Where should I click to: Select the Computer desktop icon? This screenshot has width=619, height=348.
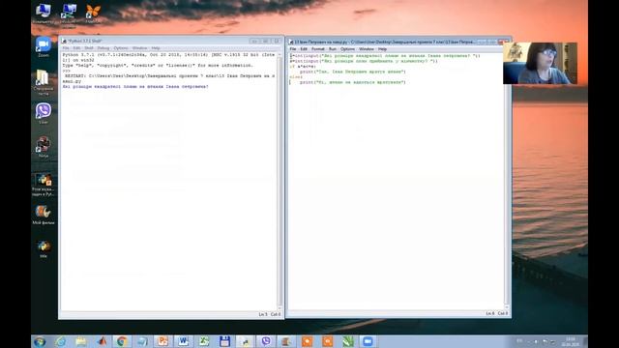[43, 14]
